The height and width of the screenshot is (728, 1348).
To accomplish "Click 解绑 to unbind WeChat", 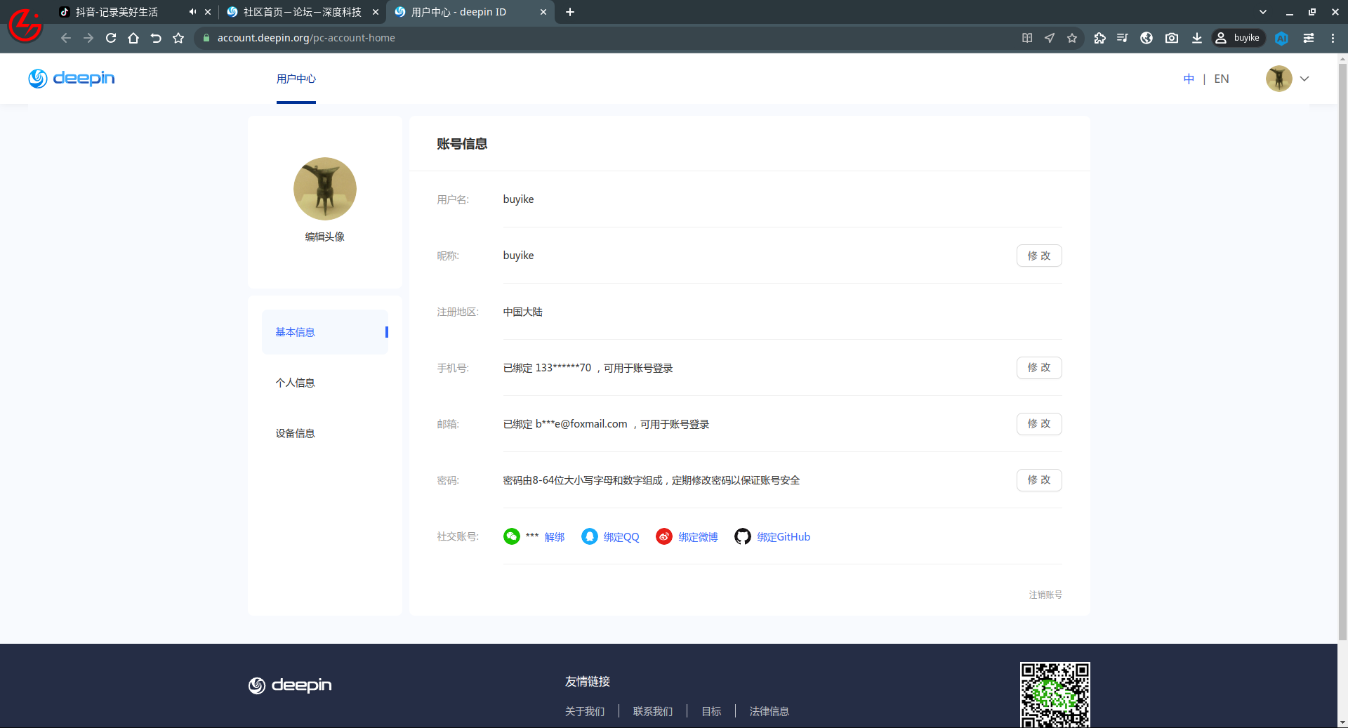I will click(x=555, y=537).
